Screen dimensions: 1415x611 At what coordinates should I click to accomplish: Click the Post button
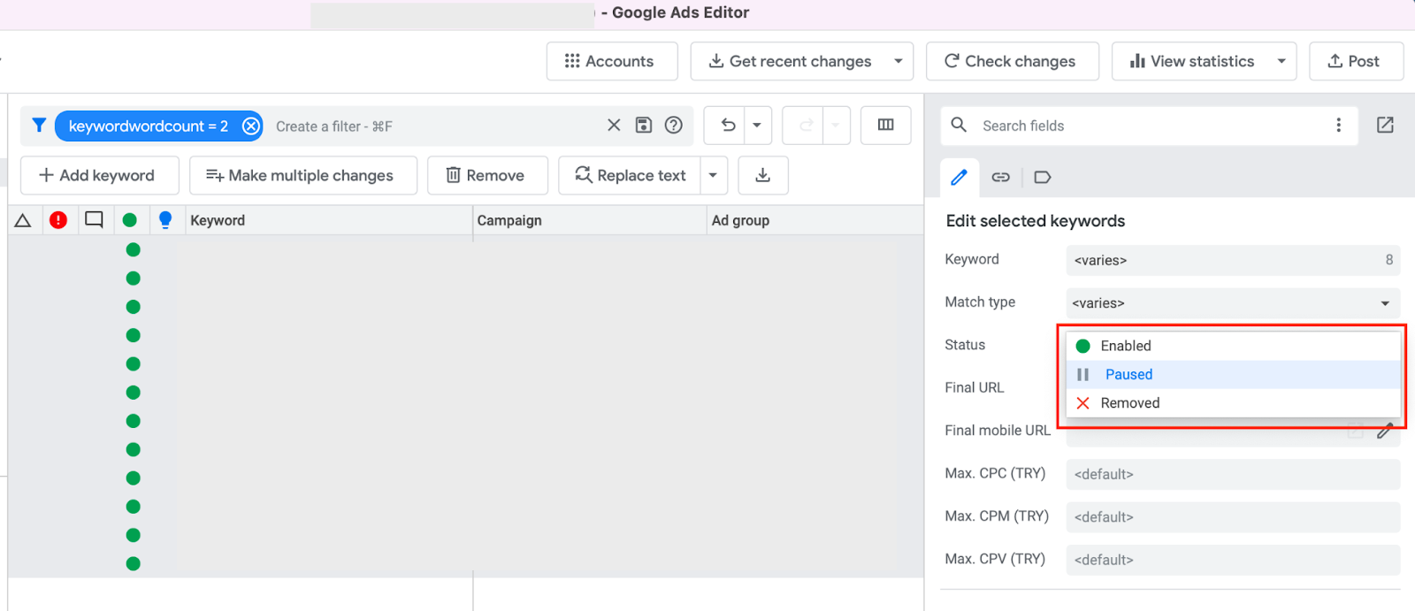point(1356,61)
